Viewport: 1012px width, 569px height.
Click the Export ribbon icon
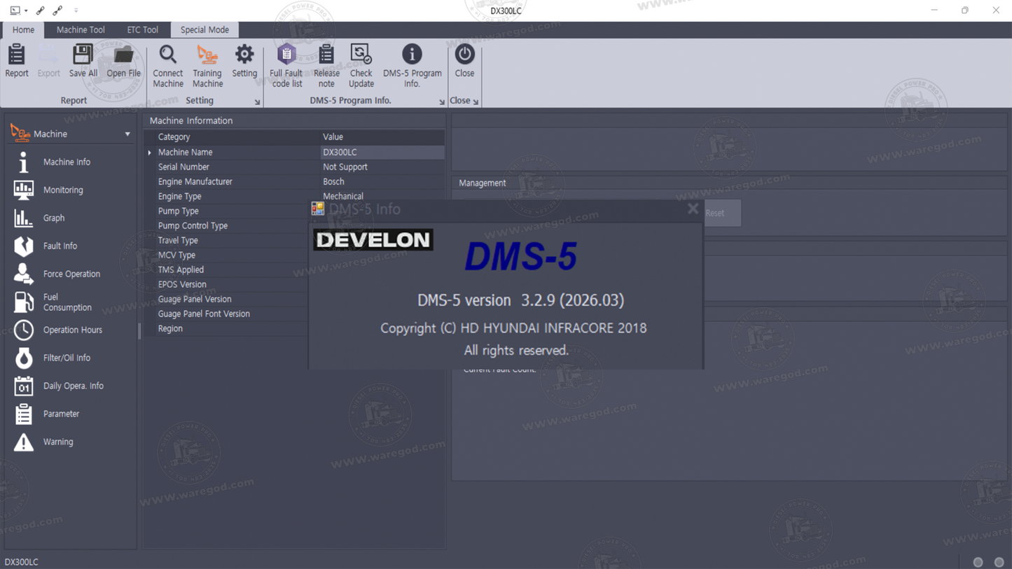pos(48,61)
